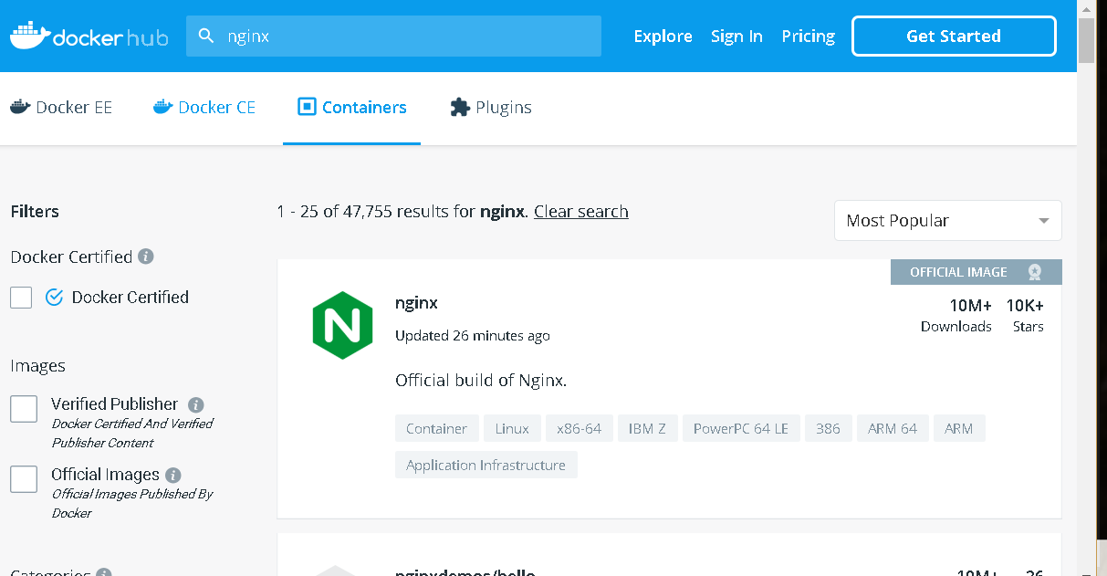This screenshot has width=1107, height=576.
Task: Switch to the Docker CE tab
Action: (204, 107)
